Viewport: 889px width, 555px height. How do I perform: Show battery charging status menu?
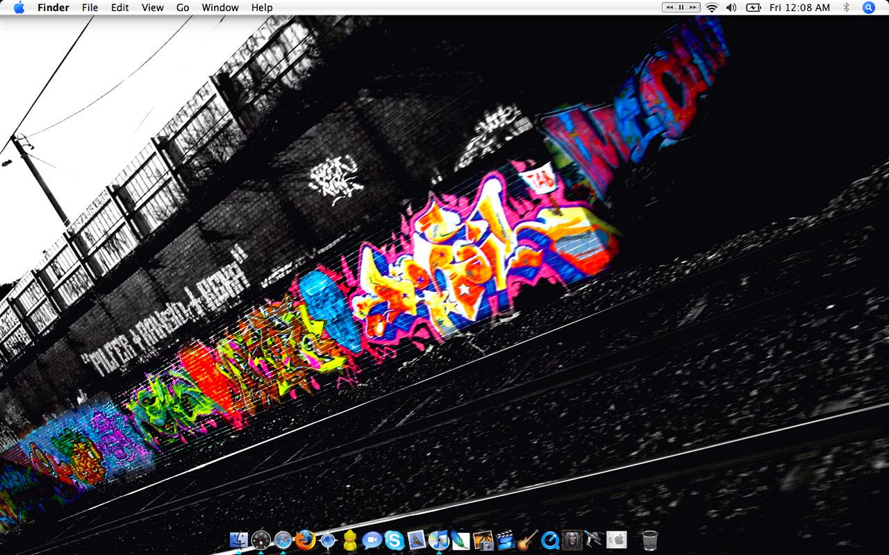[x=753, y=8]
